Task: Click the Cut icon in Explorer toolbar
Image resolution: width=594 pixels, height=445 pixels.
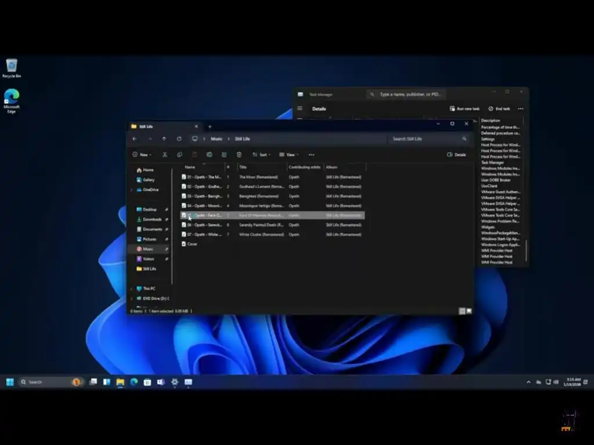Action: pyautogui.click(x=165, y=155)
